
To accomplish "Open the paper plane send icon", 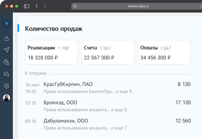I will (6, 50).
